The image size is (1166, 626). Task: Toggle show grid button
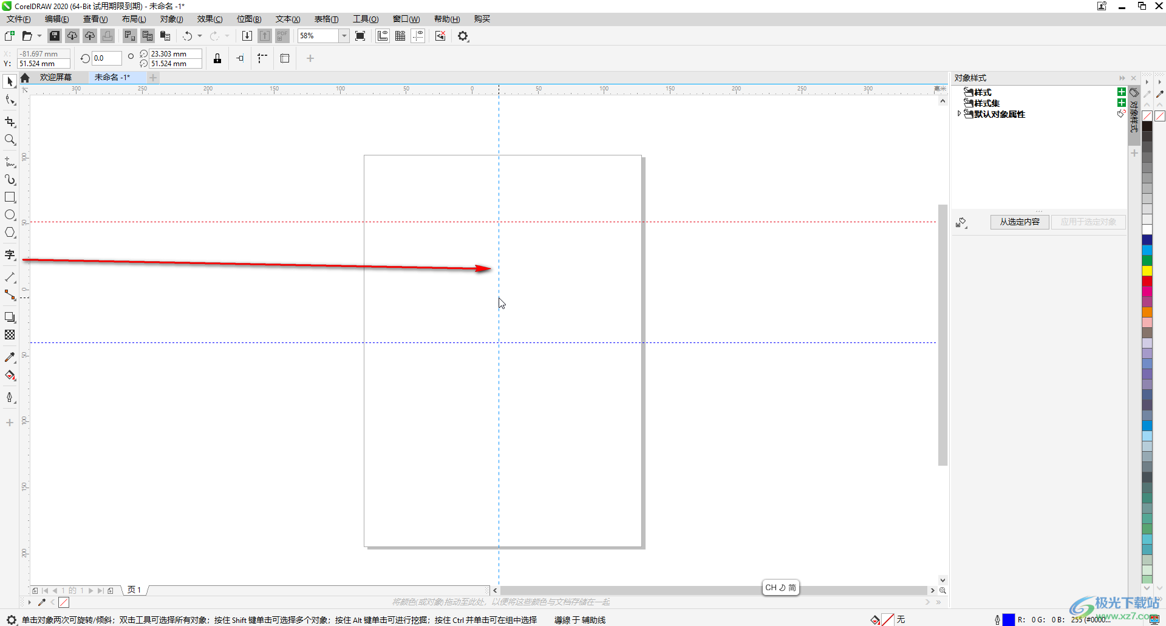(400, 36)
